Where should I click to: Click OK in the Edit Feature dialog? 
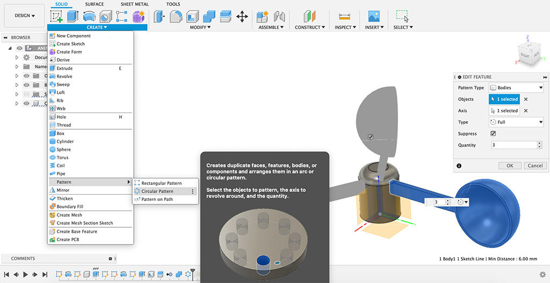510,166
